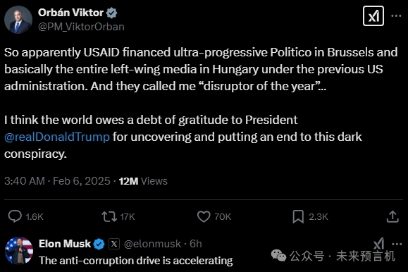Image resolution: width=408 pixels, height=272 pixels.
Task: Like the post with the 70K heart
Action: (x=204, y=216)
